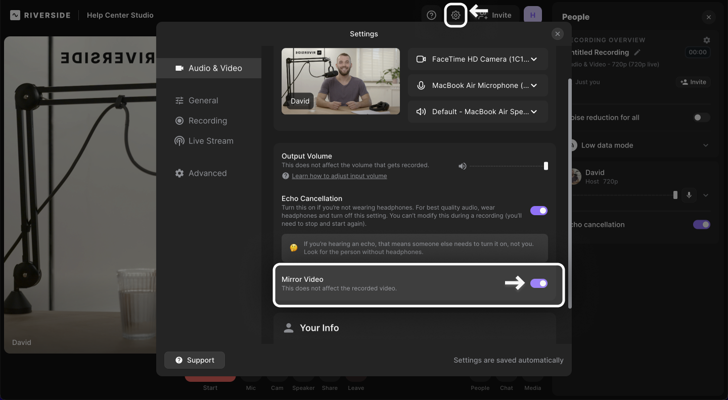
Task: Enable noise reduction for all toggle
Action: pyautogui.click(x=701, y=118)
